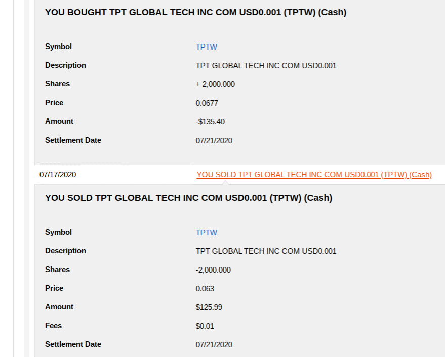Click the $125.99 amount

209,307
